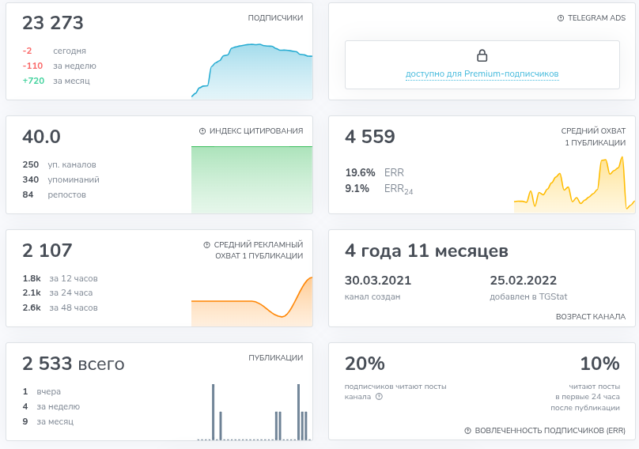This screenshot has width=639, height=449.
Task: Click the ВОЗРАСТ КАНАЛА label
Action: coord(591,316)
